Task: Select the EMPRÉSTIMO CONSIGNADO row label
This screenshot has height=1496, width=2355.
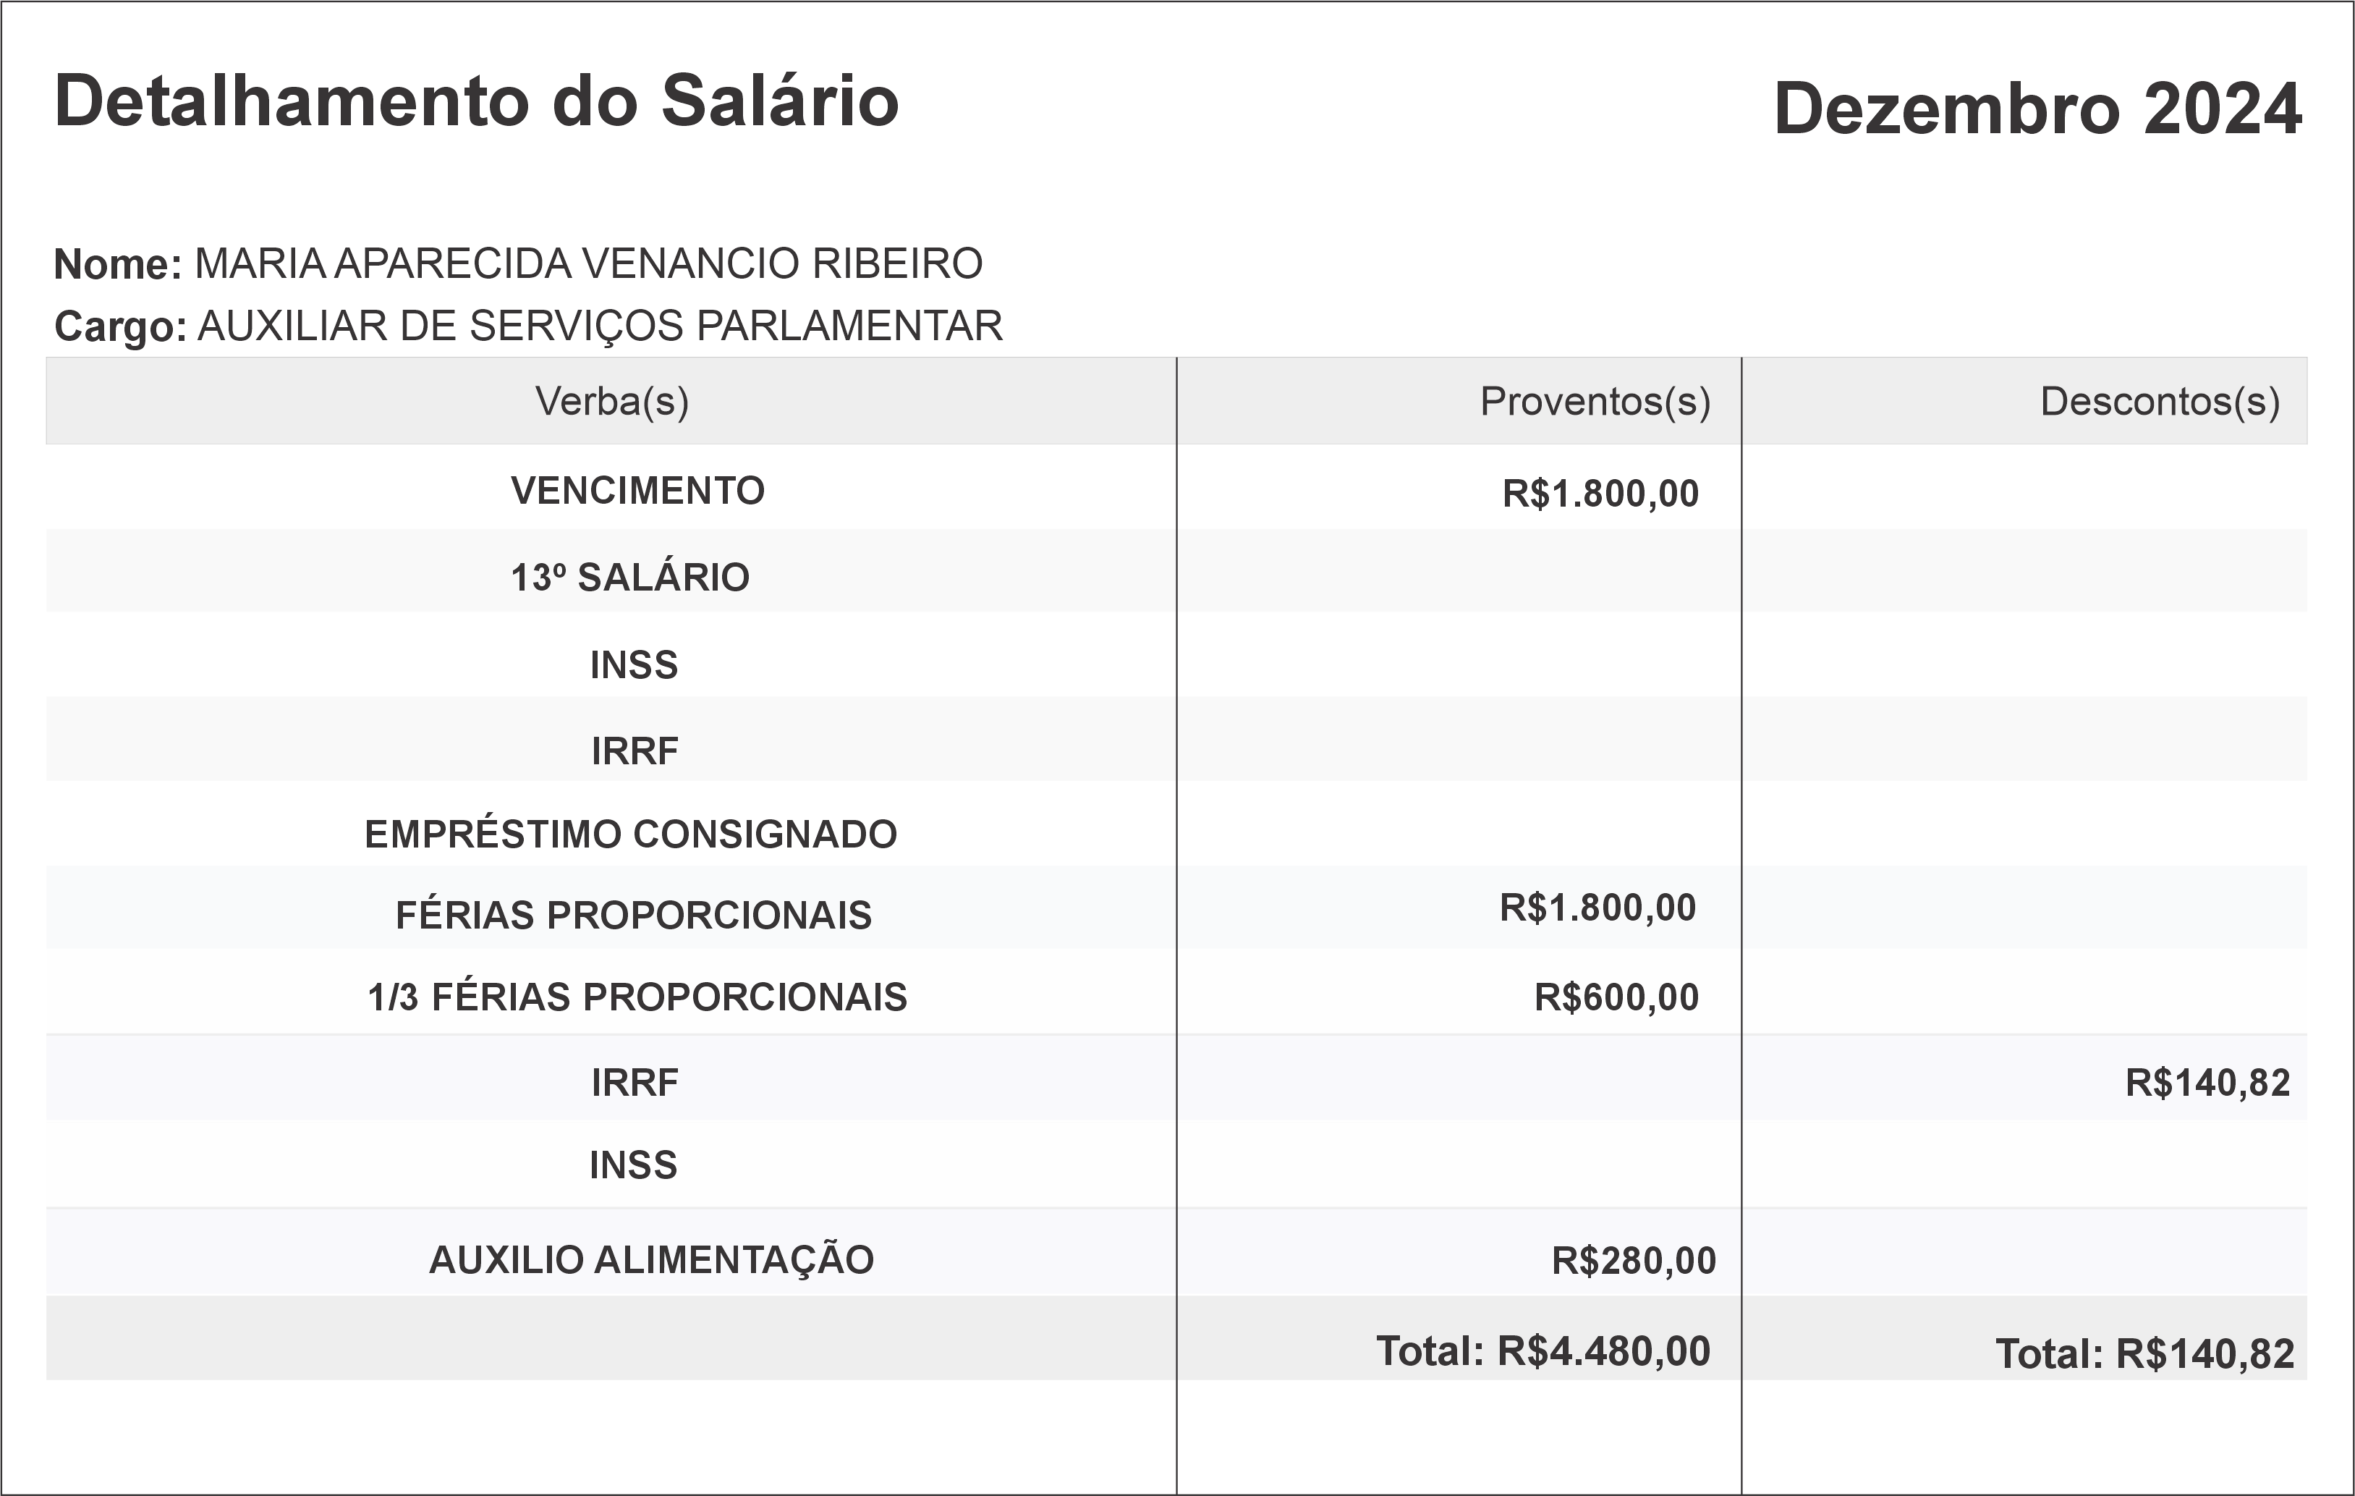Action: [x=631, y=834]
